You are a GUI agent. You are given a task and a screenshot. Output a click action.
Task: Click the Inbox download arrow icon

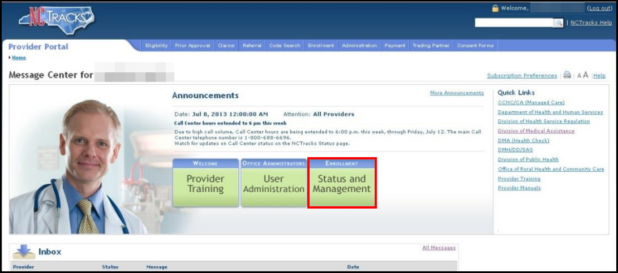(24, 252)
